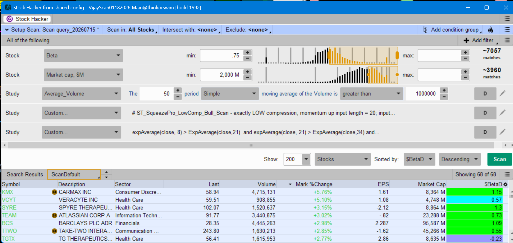This screenshot has height=243, width=513.
Task: Click the Add filter plus icon
Action: point(467,40)
